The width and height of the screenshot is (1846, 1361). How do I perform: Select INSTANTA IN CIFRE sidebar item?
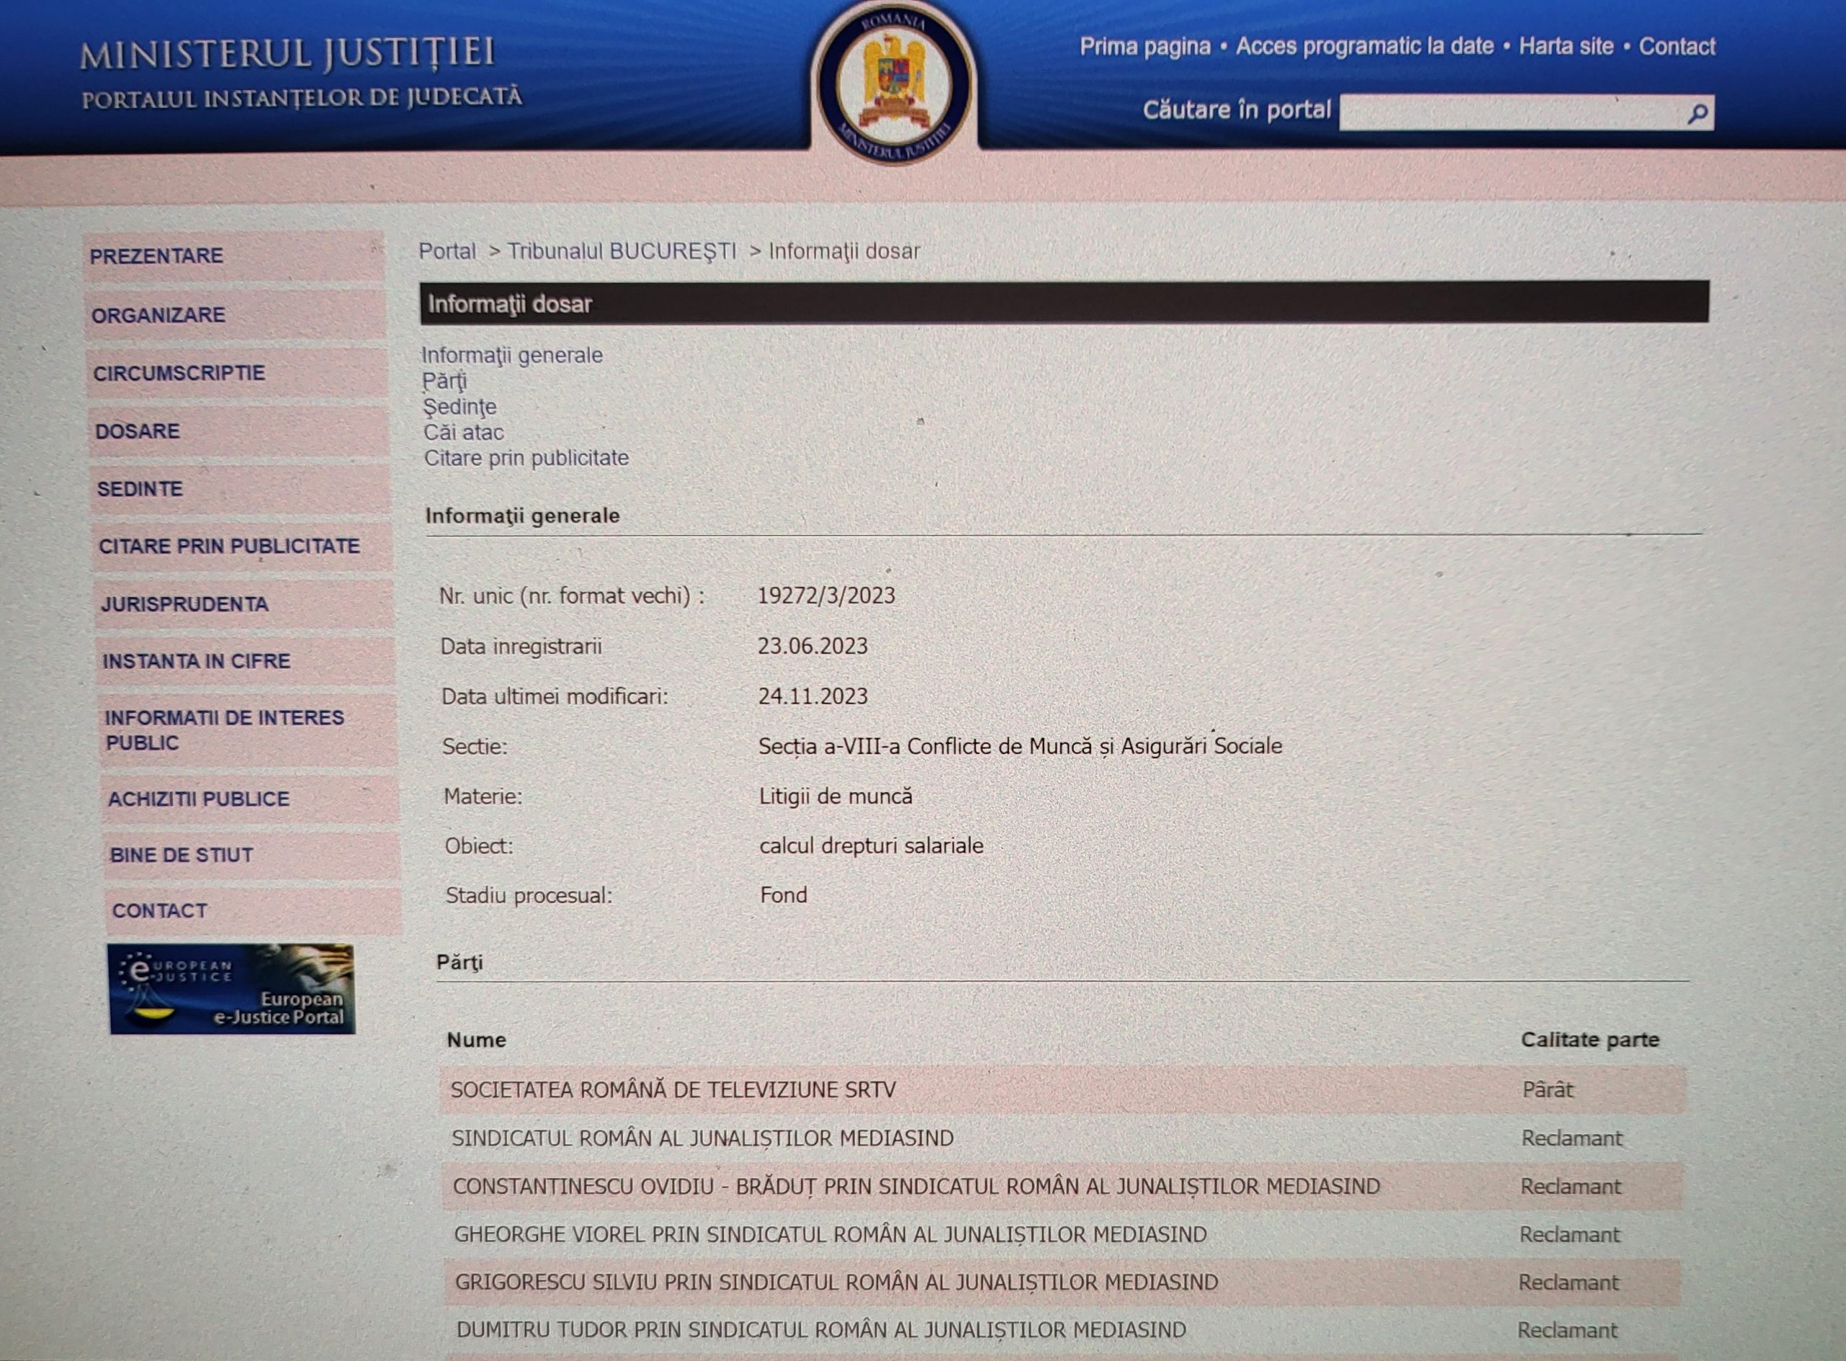coord(246,661)
